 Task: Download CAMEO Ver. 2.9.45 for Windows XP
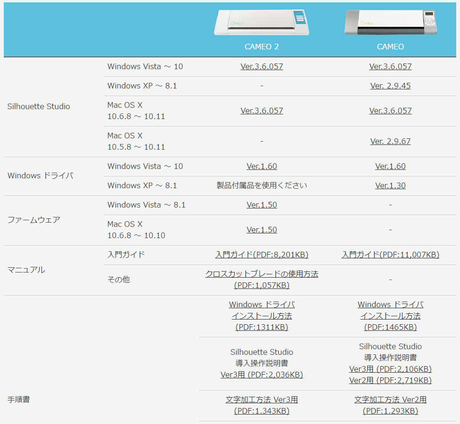(390, 86)
